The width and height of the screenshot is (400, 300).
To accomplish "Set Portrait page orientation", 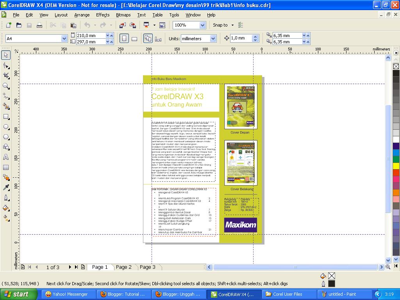I will (124, 39).
